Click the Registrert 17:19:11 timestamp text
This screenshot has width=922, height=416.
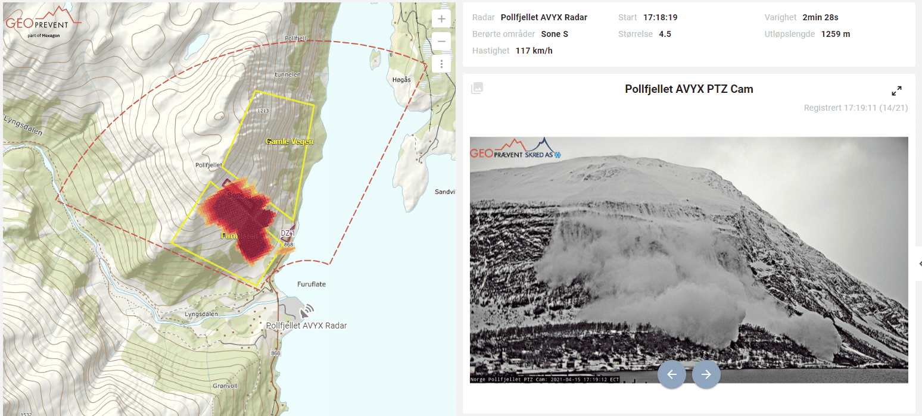click(x=855, y=108)
